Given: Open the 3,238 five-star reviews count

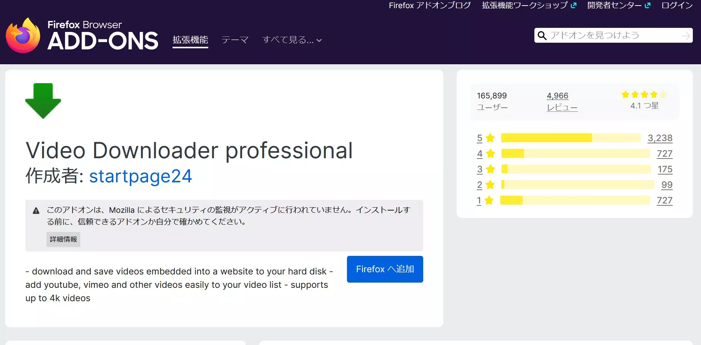Looking at the screenshot, I should coord(660,138).
